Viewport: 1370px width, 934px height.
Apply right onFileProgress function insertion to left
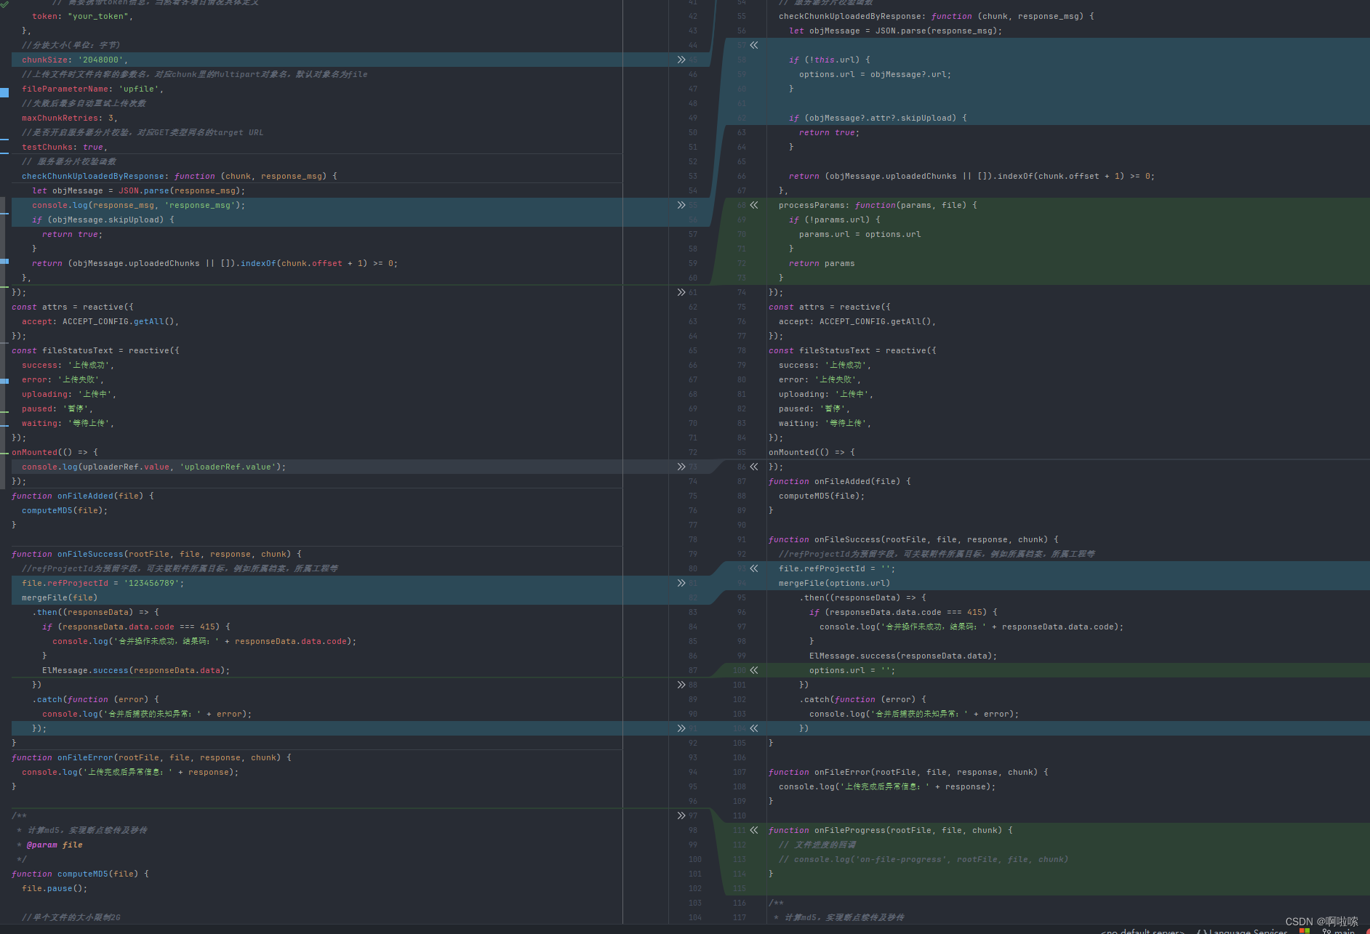(x=754, y=830)
